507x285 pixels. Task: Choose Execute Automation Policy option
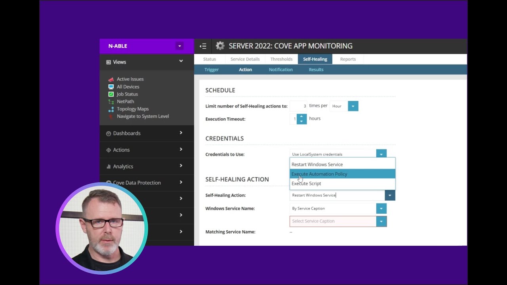[343, 174]
